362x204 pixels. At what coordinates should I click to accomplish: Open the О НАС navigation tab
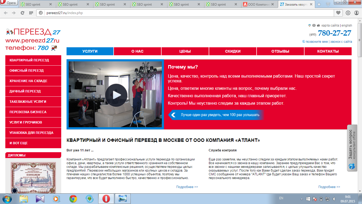(137, 51)
